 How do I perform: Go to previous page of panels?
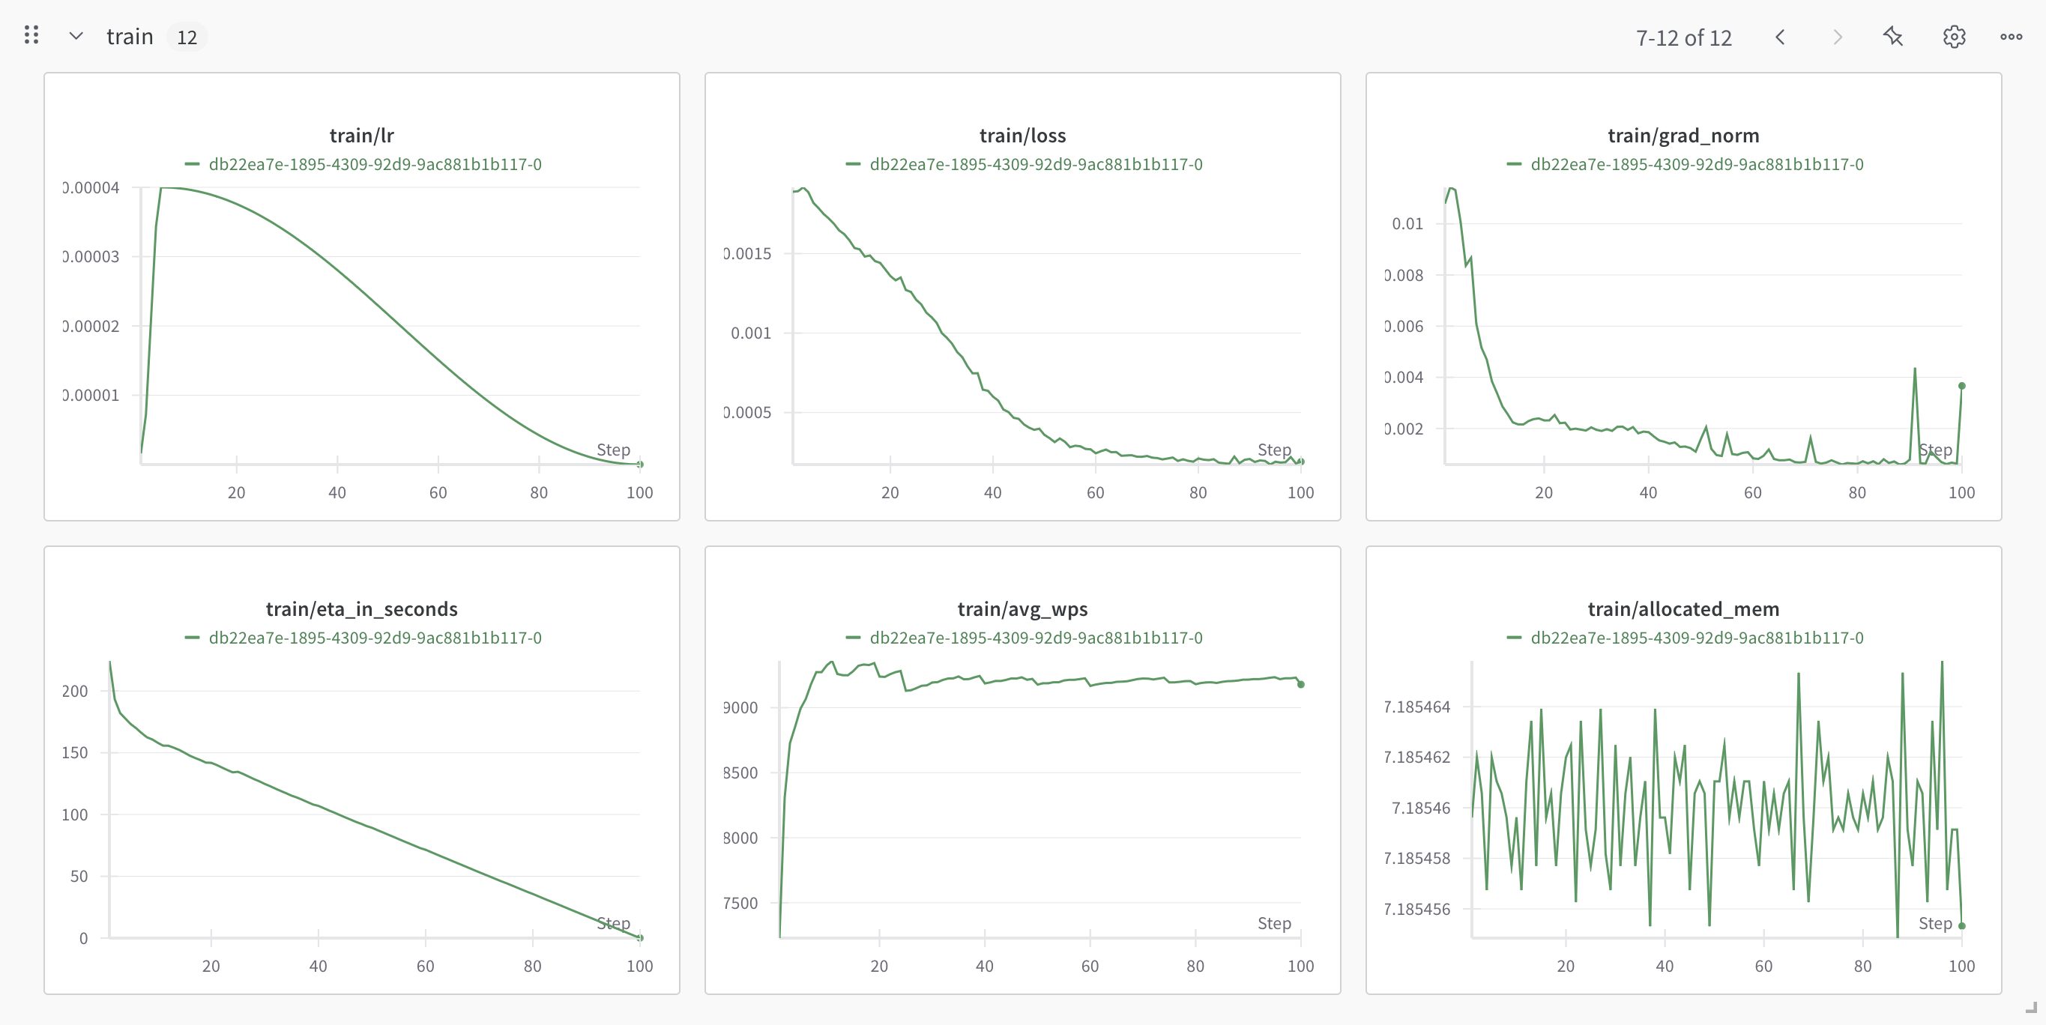[x=1780, y=37]
